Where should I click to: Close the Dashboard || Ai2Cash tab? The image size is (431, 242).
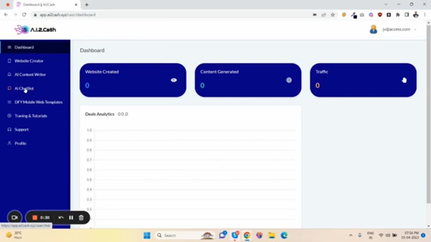pos(76,5)
